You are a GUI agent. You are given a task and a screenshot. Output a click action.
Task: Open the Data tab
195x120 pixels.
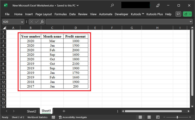pyautogui.click(x=72, y=14)
